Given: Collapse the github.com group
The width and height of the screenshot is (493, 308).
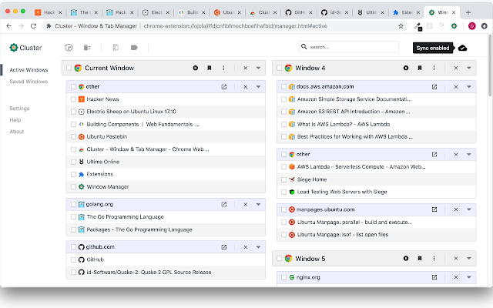Looking at the screenshot, I should click(x=258, y=247).
